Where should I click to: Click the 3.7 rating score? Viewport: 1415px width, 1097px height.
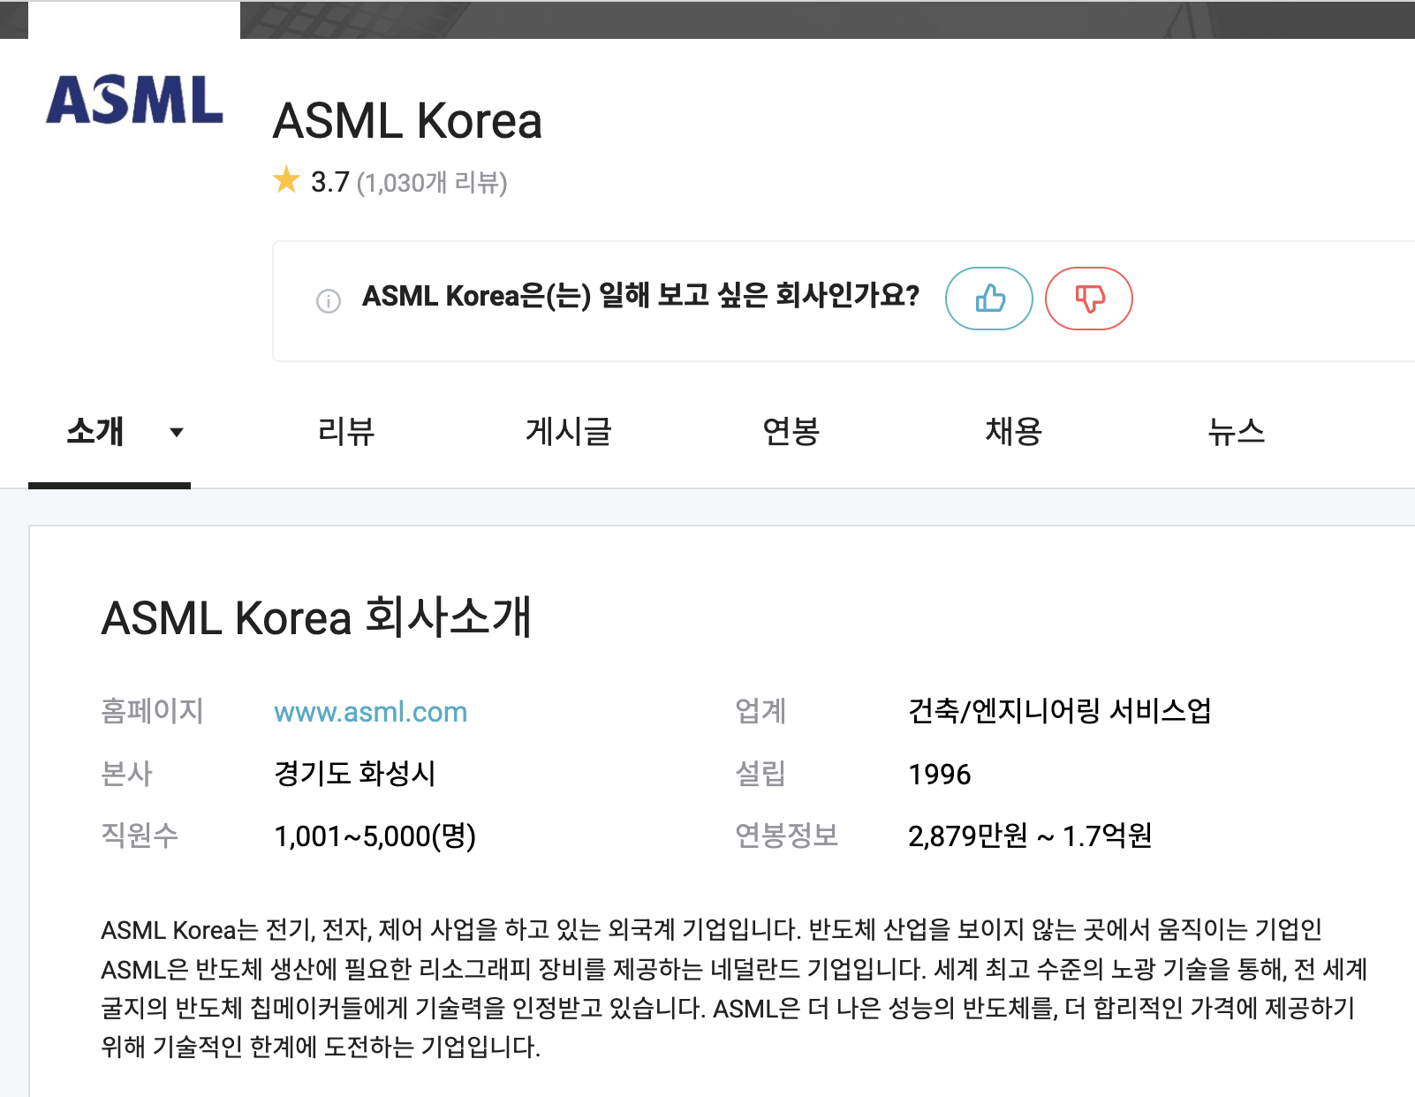click(330, 182)
